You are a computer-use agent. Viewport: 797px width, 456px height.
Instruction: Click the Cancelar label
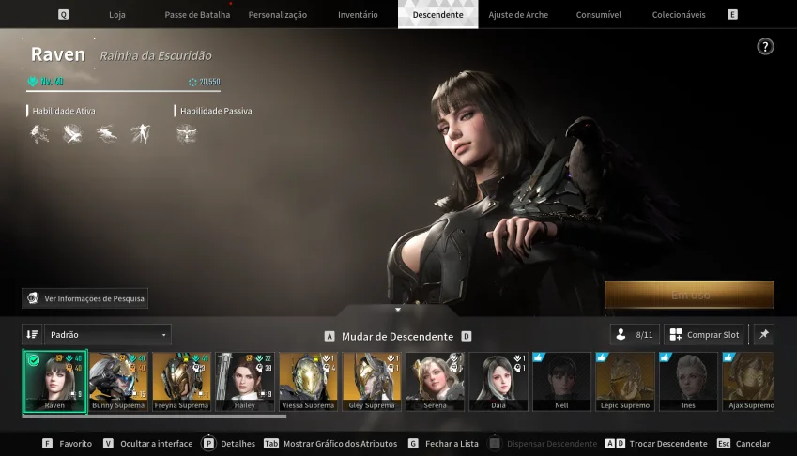(x=753, y=443)
